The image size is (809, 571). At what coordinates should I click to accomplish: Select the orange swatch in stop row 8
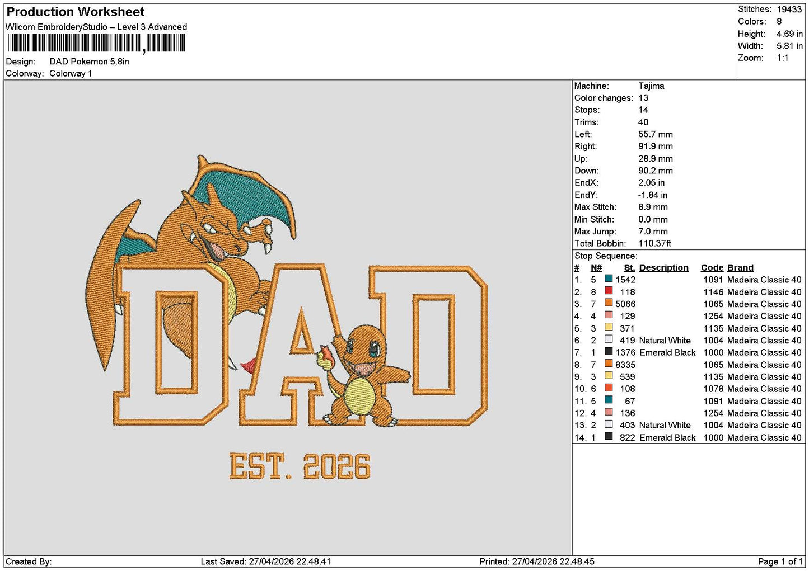pyautogui.click(x=609, y=364)
